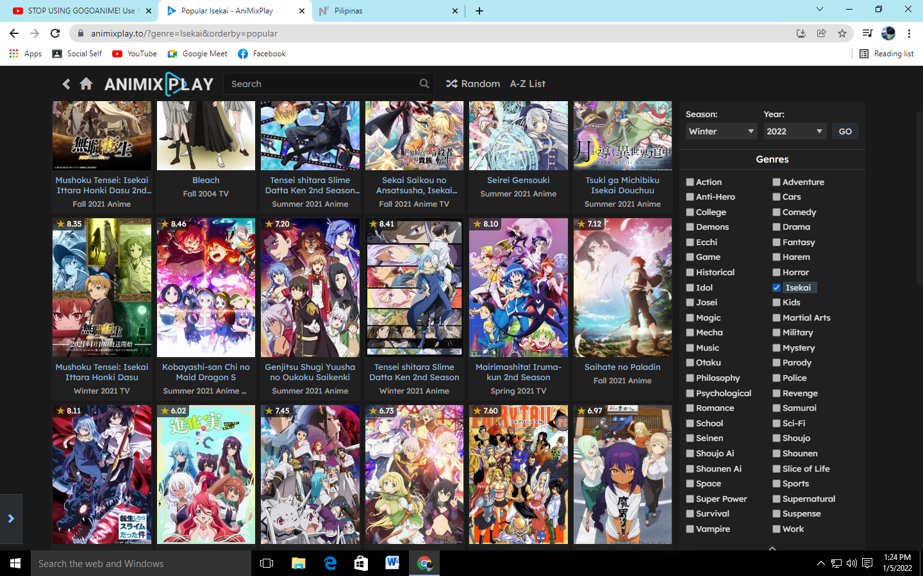The image size is (923, 576).
Task: Open File Explorer from taskbar
Action: coord(299,563)
